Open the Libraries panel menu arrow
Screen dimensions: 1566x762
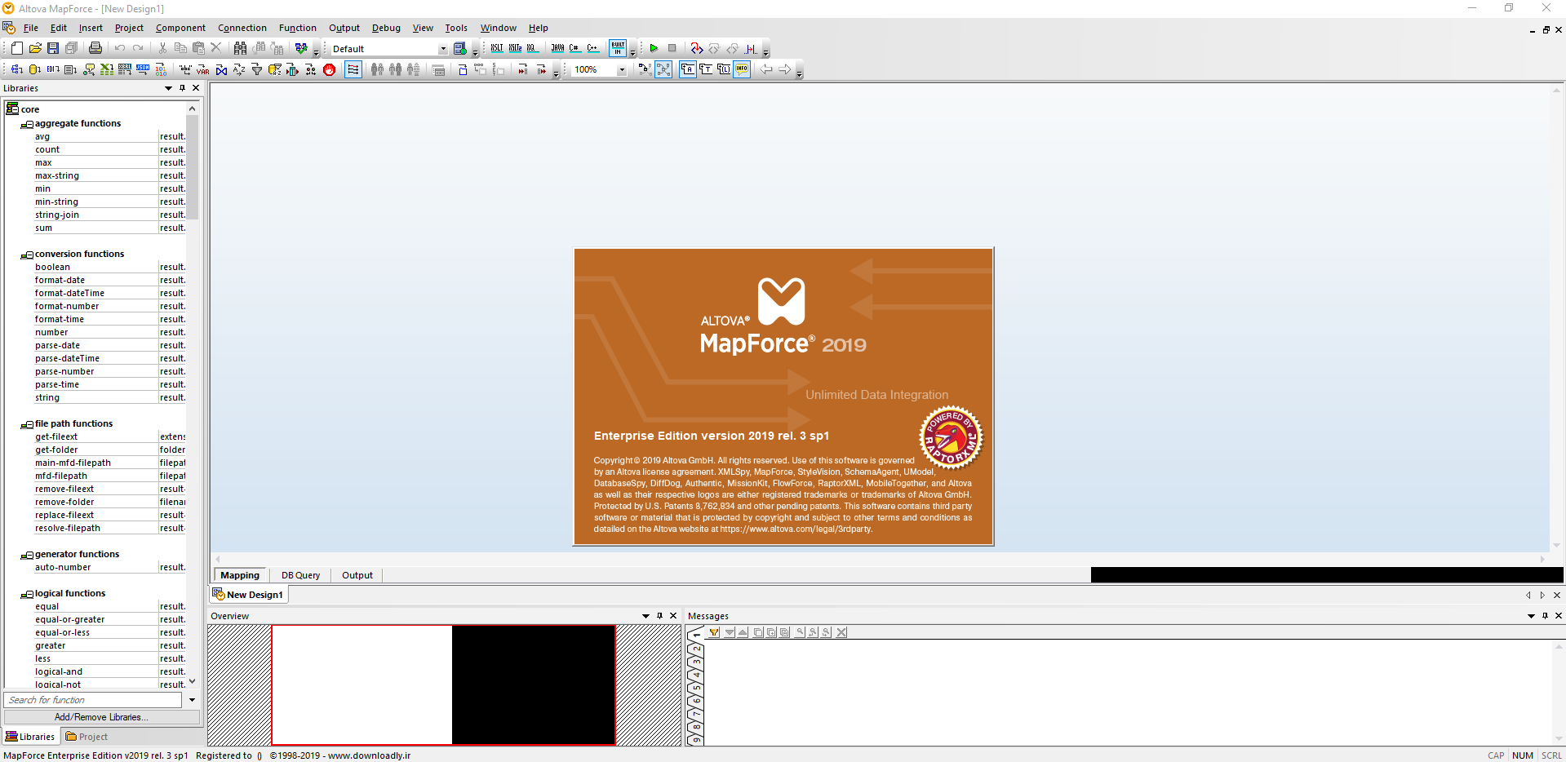coord(168,88)
